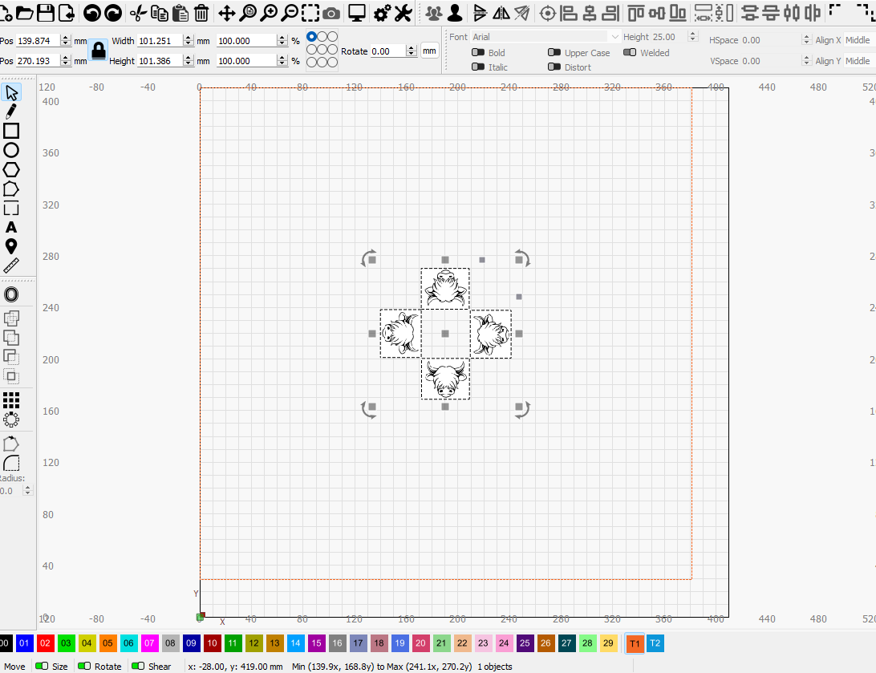The height and width of the screenshot is (673, 876).
Task: Click the bottom cow head image on canvas
Action: coord(445,379)
